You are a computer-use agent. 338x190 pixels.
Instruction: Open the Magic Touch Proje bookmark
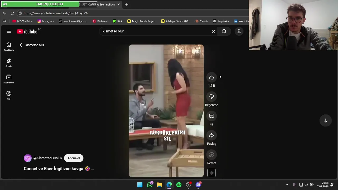click(141, 21)
